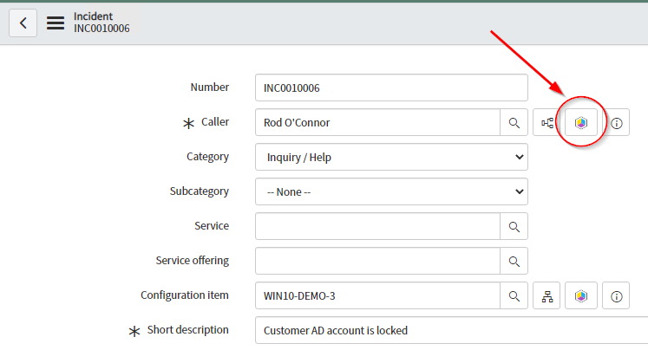Viewport: 648px width, 350px height.
Task: Click the Caller lookup magnifier icon
Action: click(514, 123)
